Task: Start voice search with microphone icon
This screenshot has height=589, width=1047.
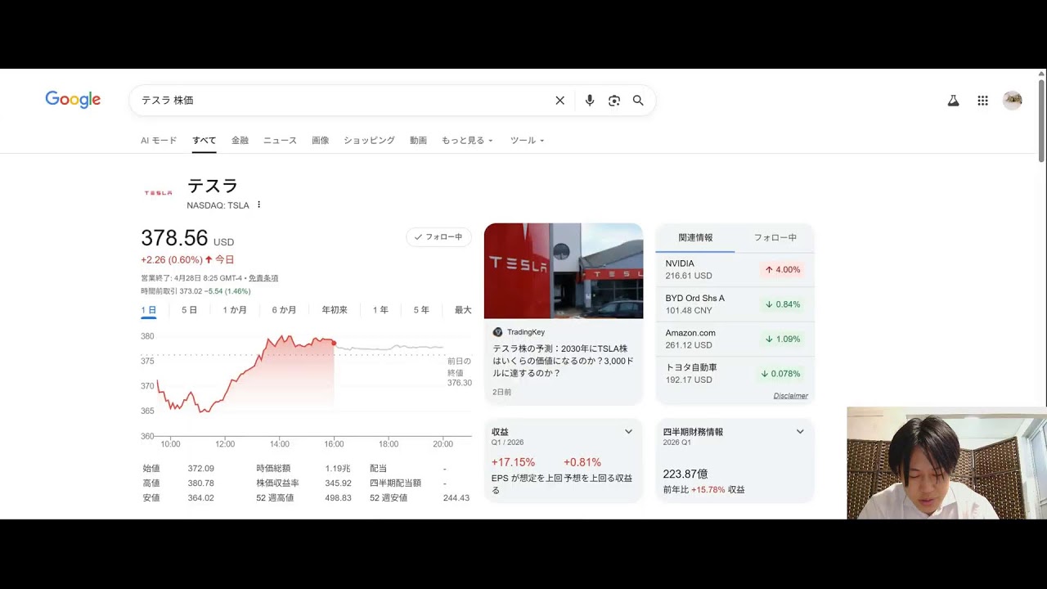Action: (x=590, y=101)
